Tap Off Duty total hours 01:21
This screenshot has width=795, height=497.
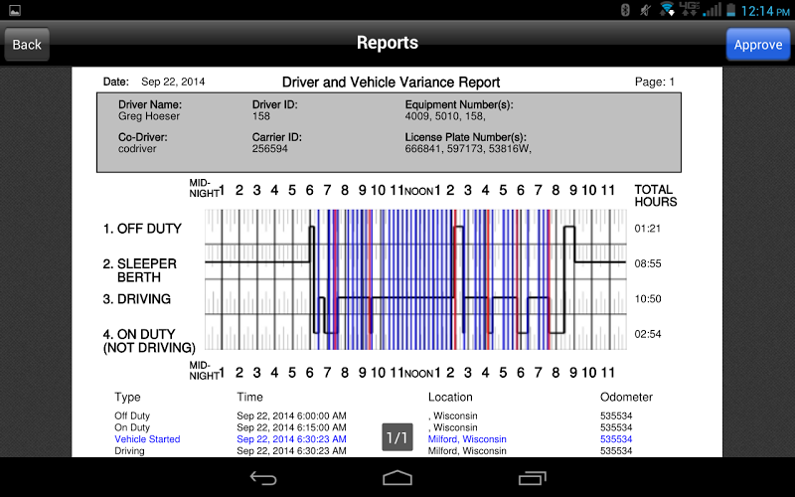tap(648, 229)
